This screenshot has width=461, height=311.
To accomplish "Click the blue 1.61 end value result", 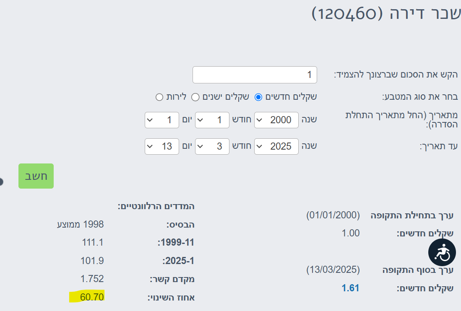I will (351, 288).
